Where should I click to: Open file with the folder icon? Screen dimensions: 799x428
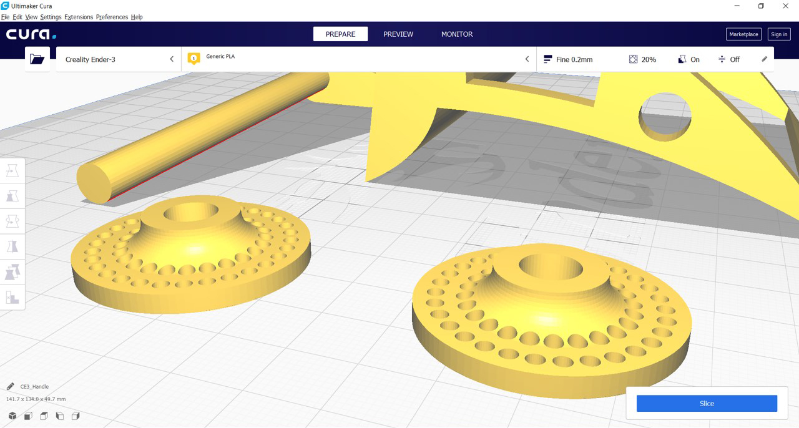coord(37,59)
